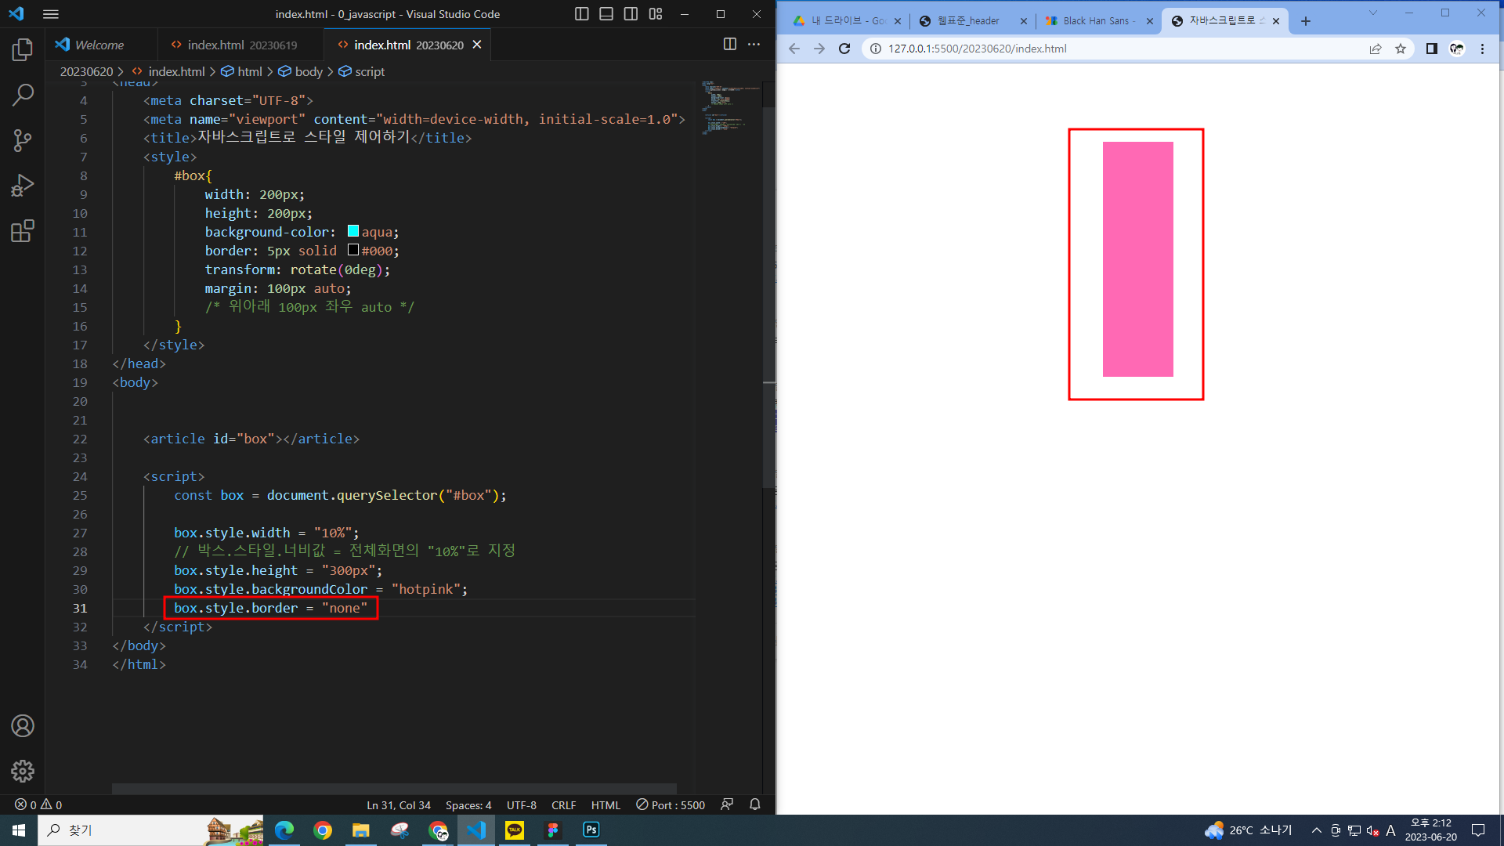Click the Chrome address bar URL
Screen dimensions: 1504x846
[x=977, y=49]
